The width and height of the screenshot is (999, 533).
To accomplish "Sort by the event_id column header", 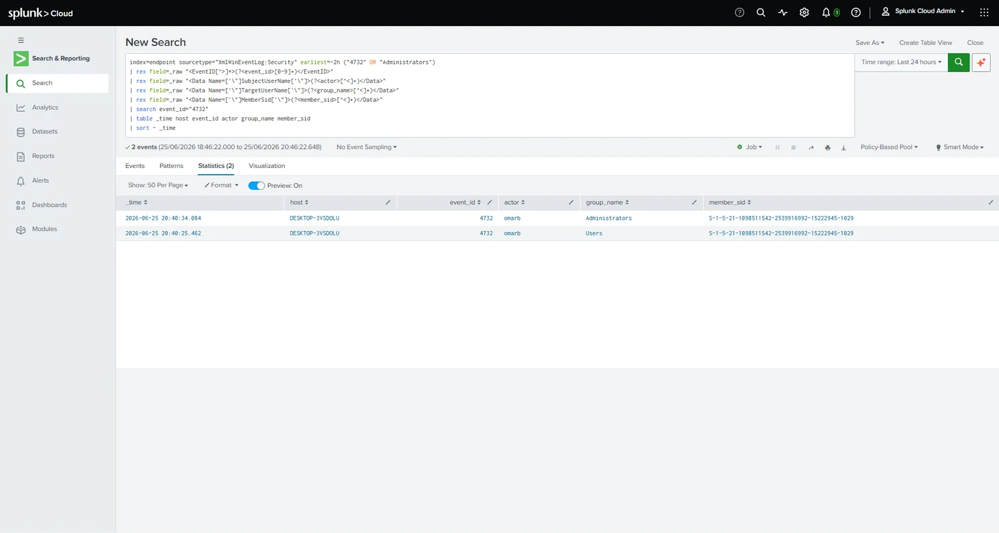I will tap(465, 202).
